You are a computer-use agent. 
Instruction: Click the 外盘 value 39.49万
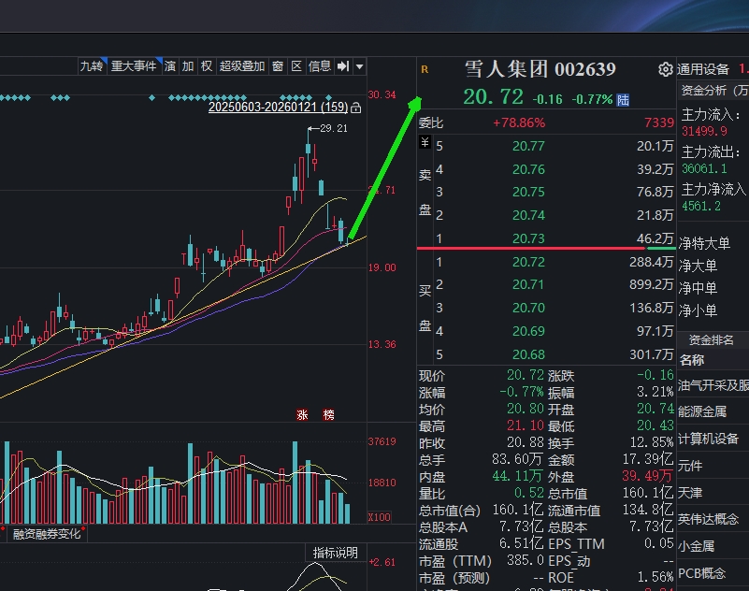[x=647, y=476]
